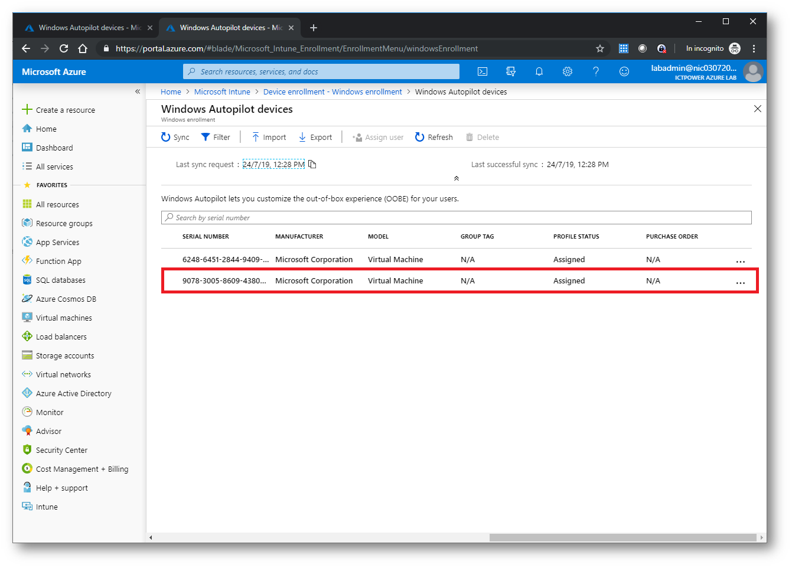
Task: Sync Autopilot devices
Action: (x=175, y=137)
